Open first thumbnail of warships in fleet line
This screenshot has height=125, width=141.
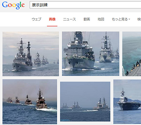click(x=31, y=54)
